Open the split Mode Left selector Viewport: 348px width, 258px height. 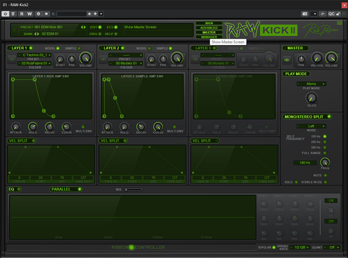click(311, 126)
